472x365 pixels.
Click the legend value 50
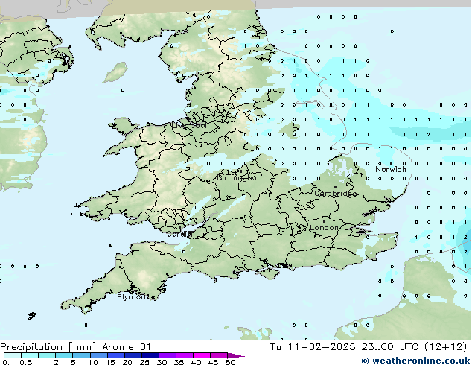click(x=230, y=362)
